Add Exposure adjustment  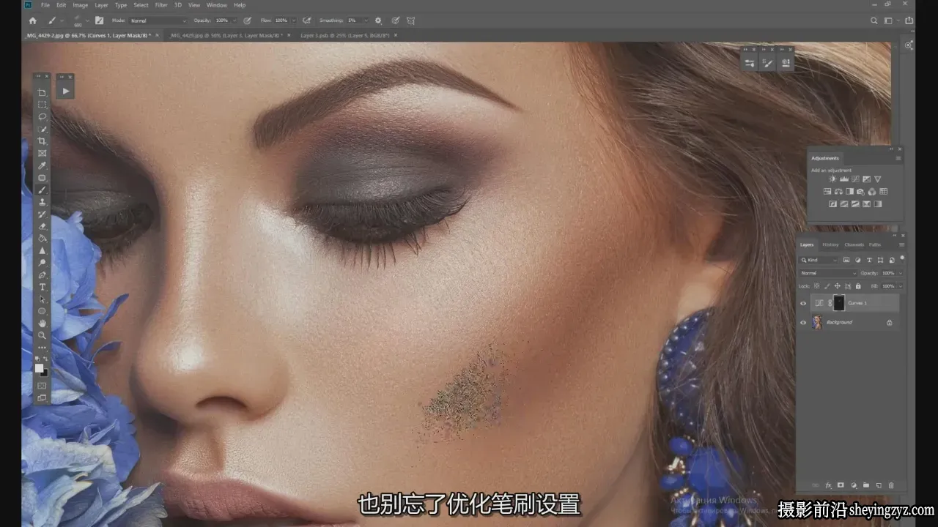coord(866,179)
